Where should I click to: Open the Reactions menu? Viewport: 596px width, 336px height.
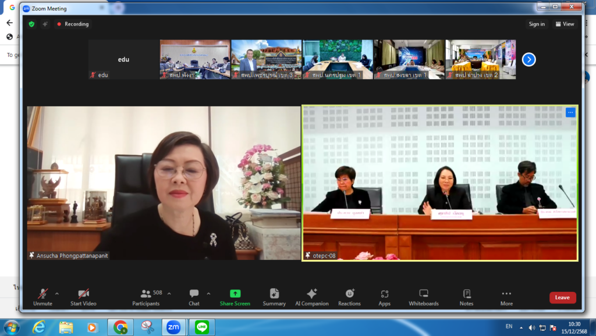[349, 296]
